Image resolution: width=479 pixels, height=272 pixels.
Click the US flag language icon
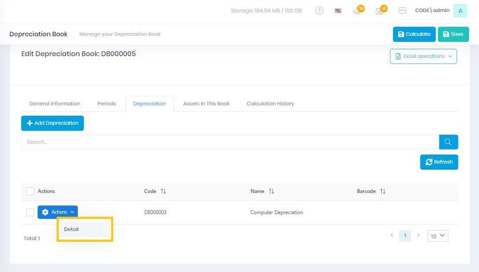point(338,11)
